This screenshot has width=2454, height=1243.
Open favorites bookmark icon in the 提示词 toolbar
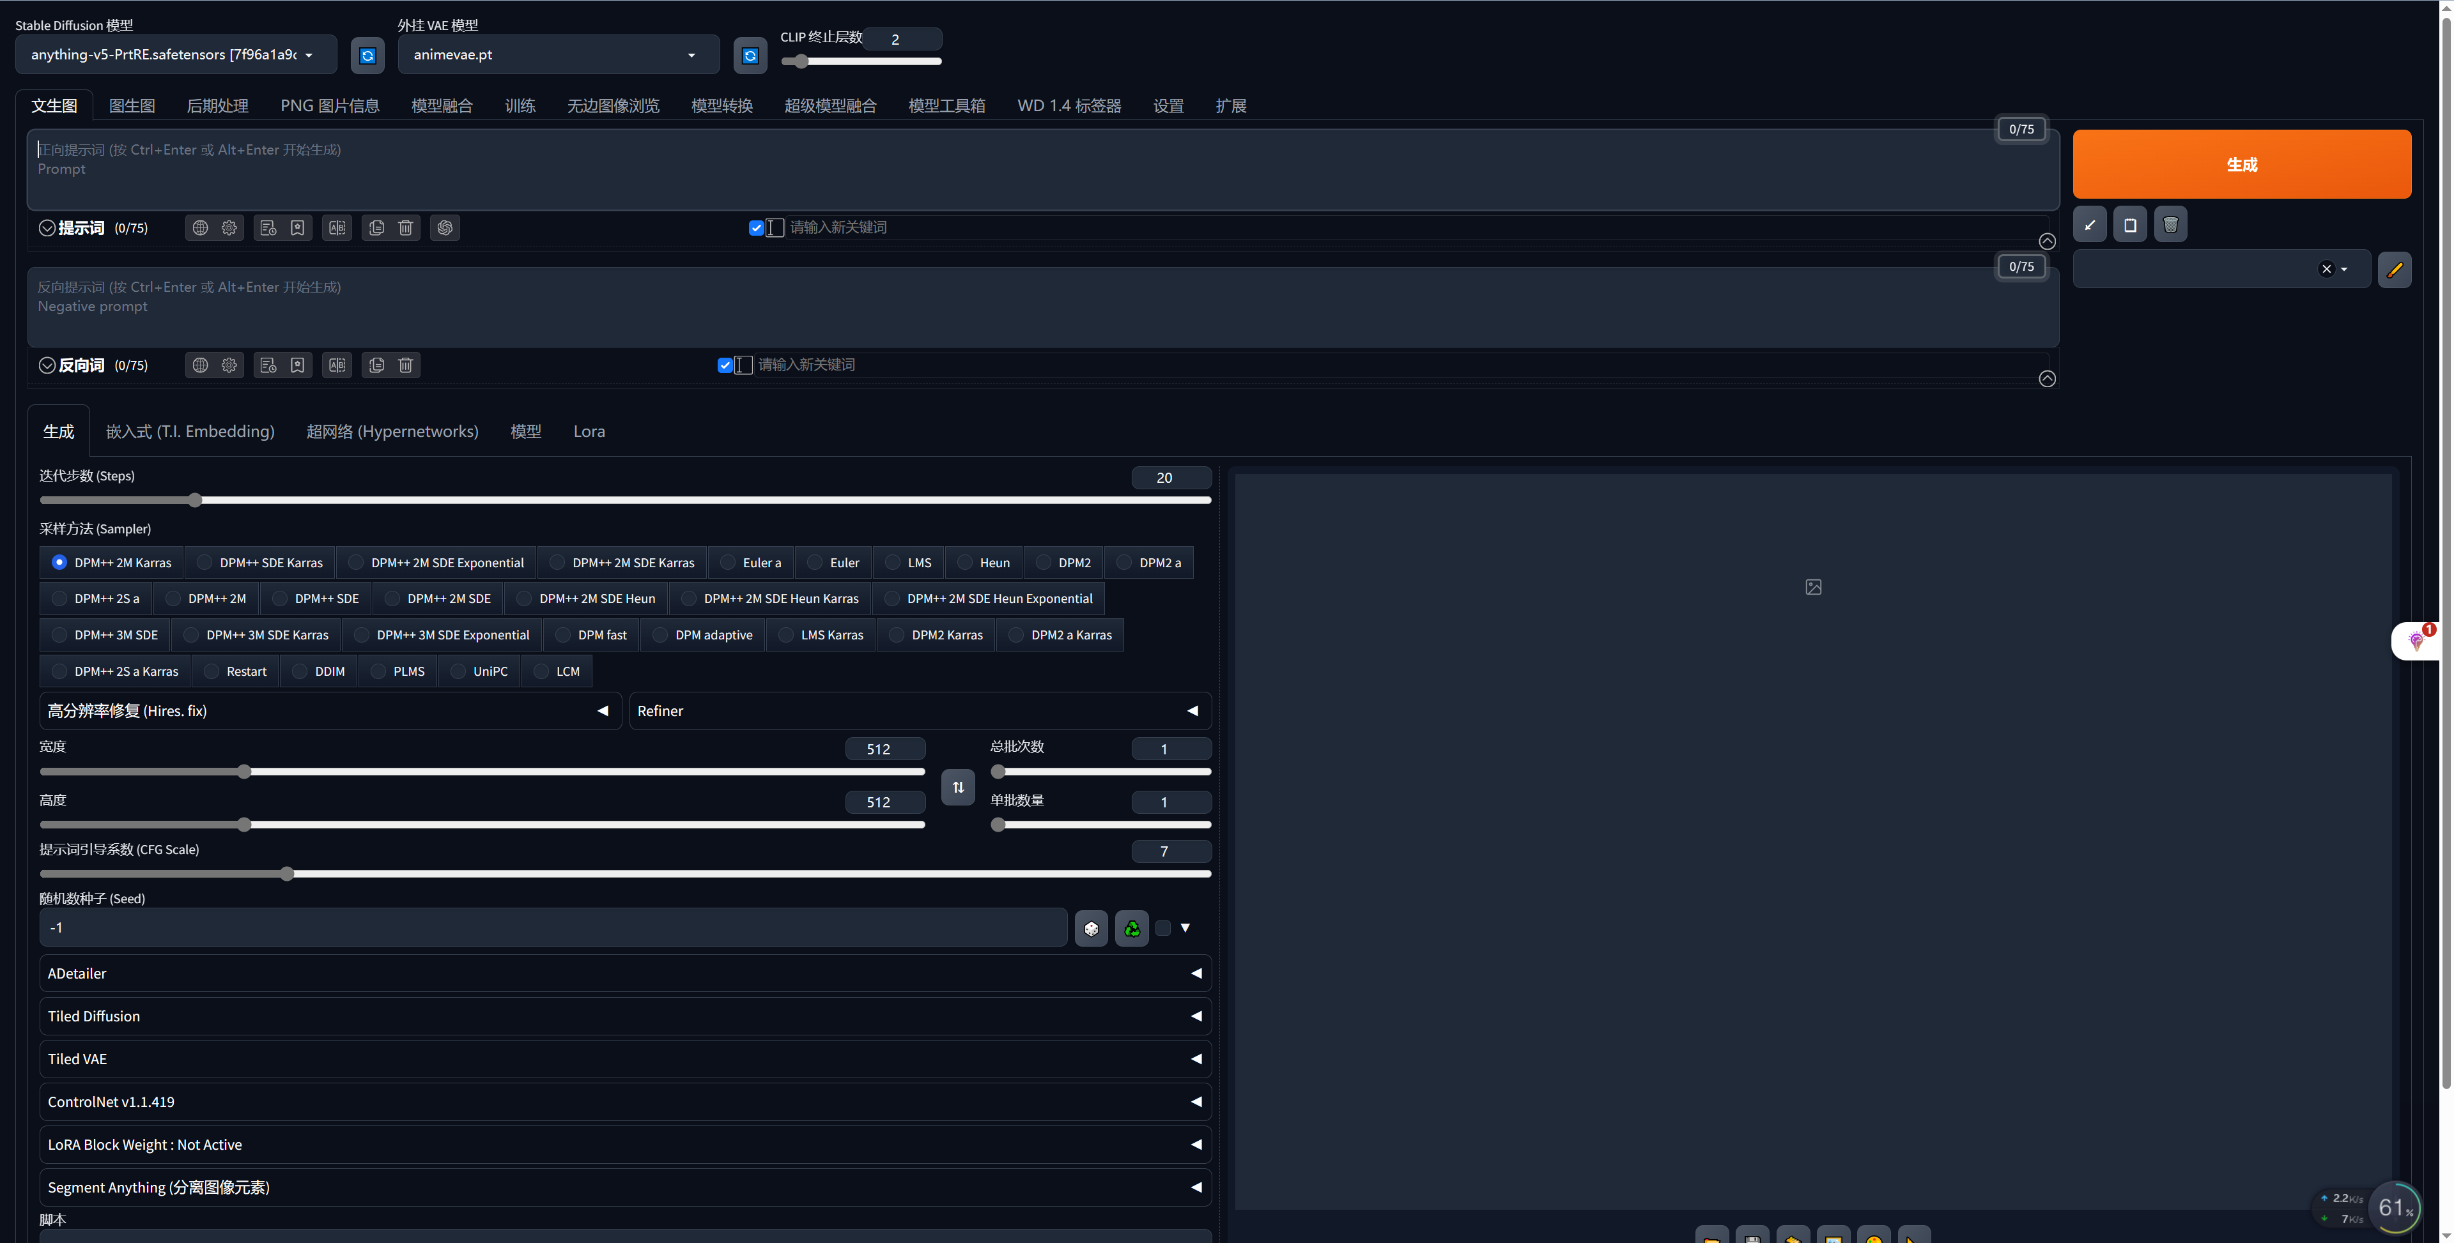pos(298,227)
